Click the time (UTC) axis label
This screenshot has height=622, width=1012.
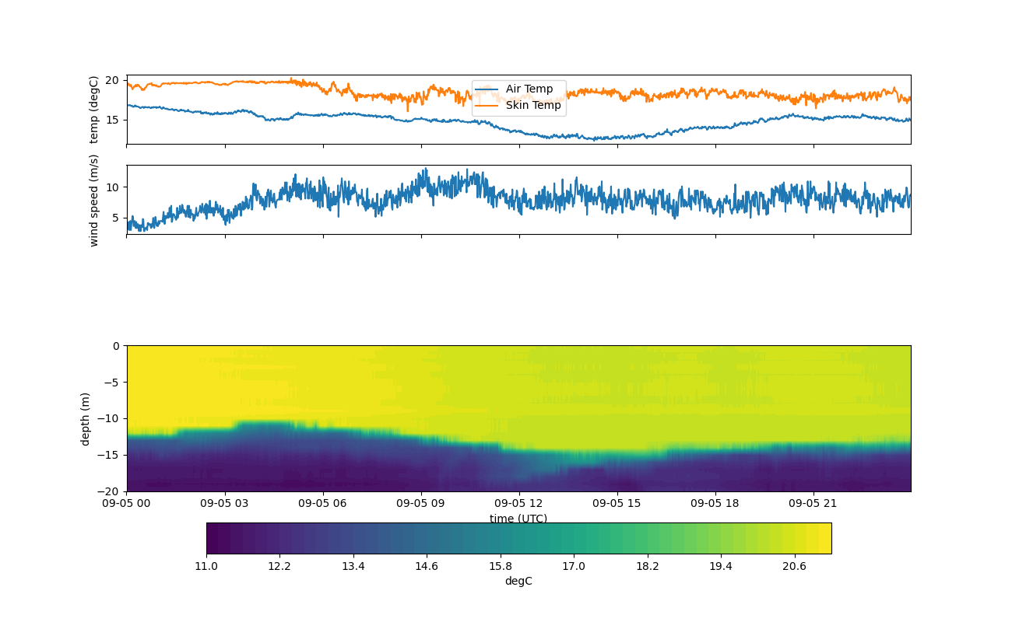518,519
